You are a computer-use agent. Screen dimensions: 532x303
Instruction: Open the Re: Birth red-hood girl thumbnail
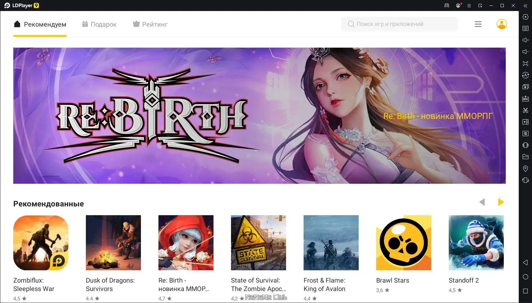point(186,243)
